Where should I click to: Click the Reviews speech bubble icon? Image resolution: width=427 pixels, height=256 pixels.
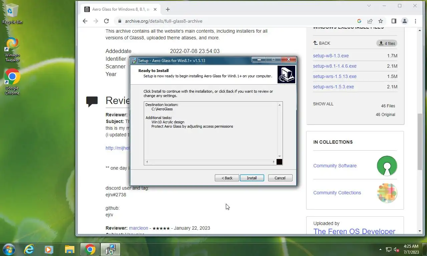(92, 101)
